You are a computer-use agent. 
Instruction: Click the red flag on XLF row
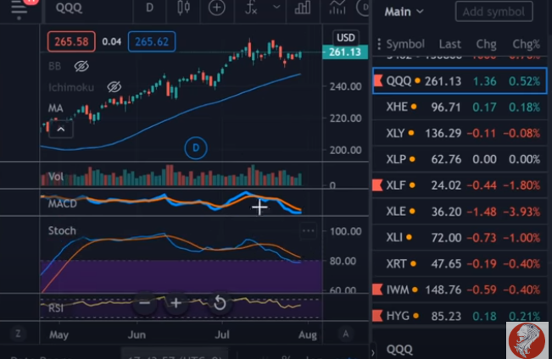377,185
